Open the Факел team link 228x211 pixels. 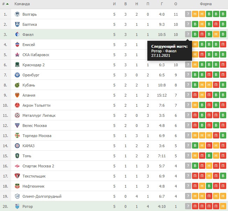point(28,35)
